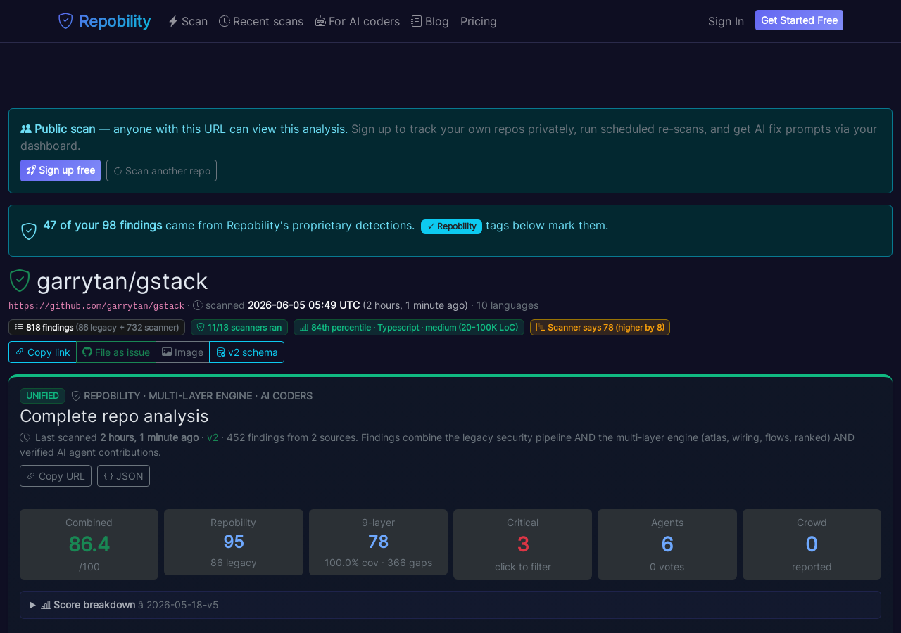Click the clock icon beside Recent scans

225,21
